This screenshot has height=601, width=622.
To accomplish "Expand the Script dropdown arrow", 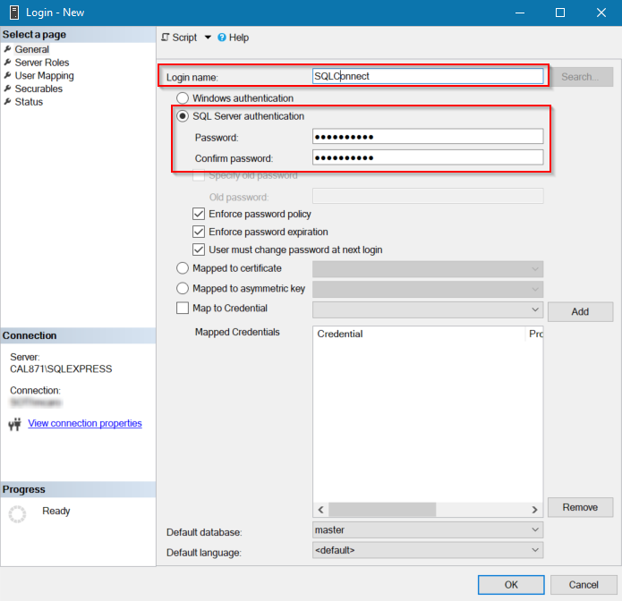I will point(208,38).
